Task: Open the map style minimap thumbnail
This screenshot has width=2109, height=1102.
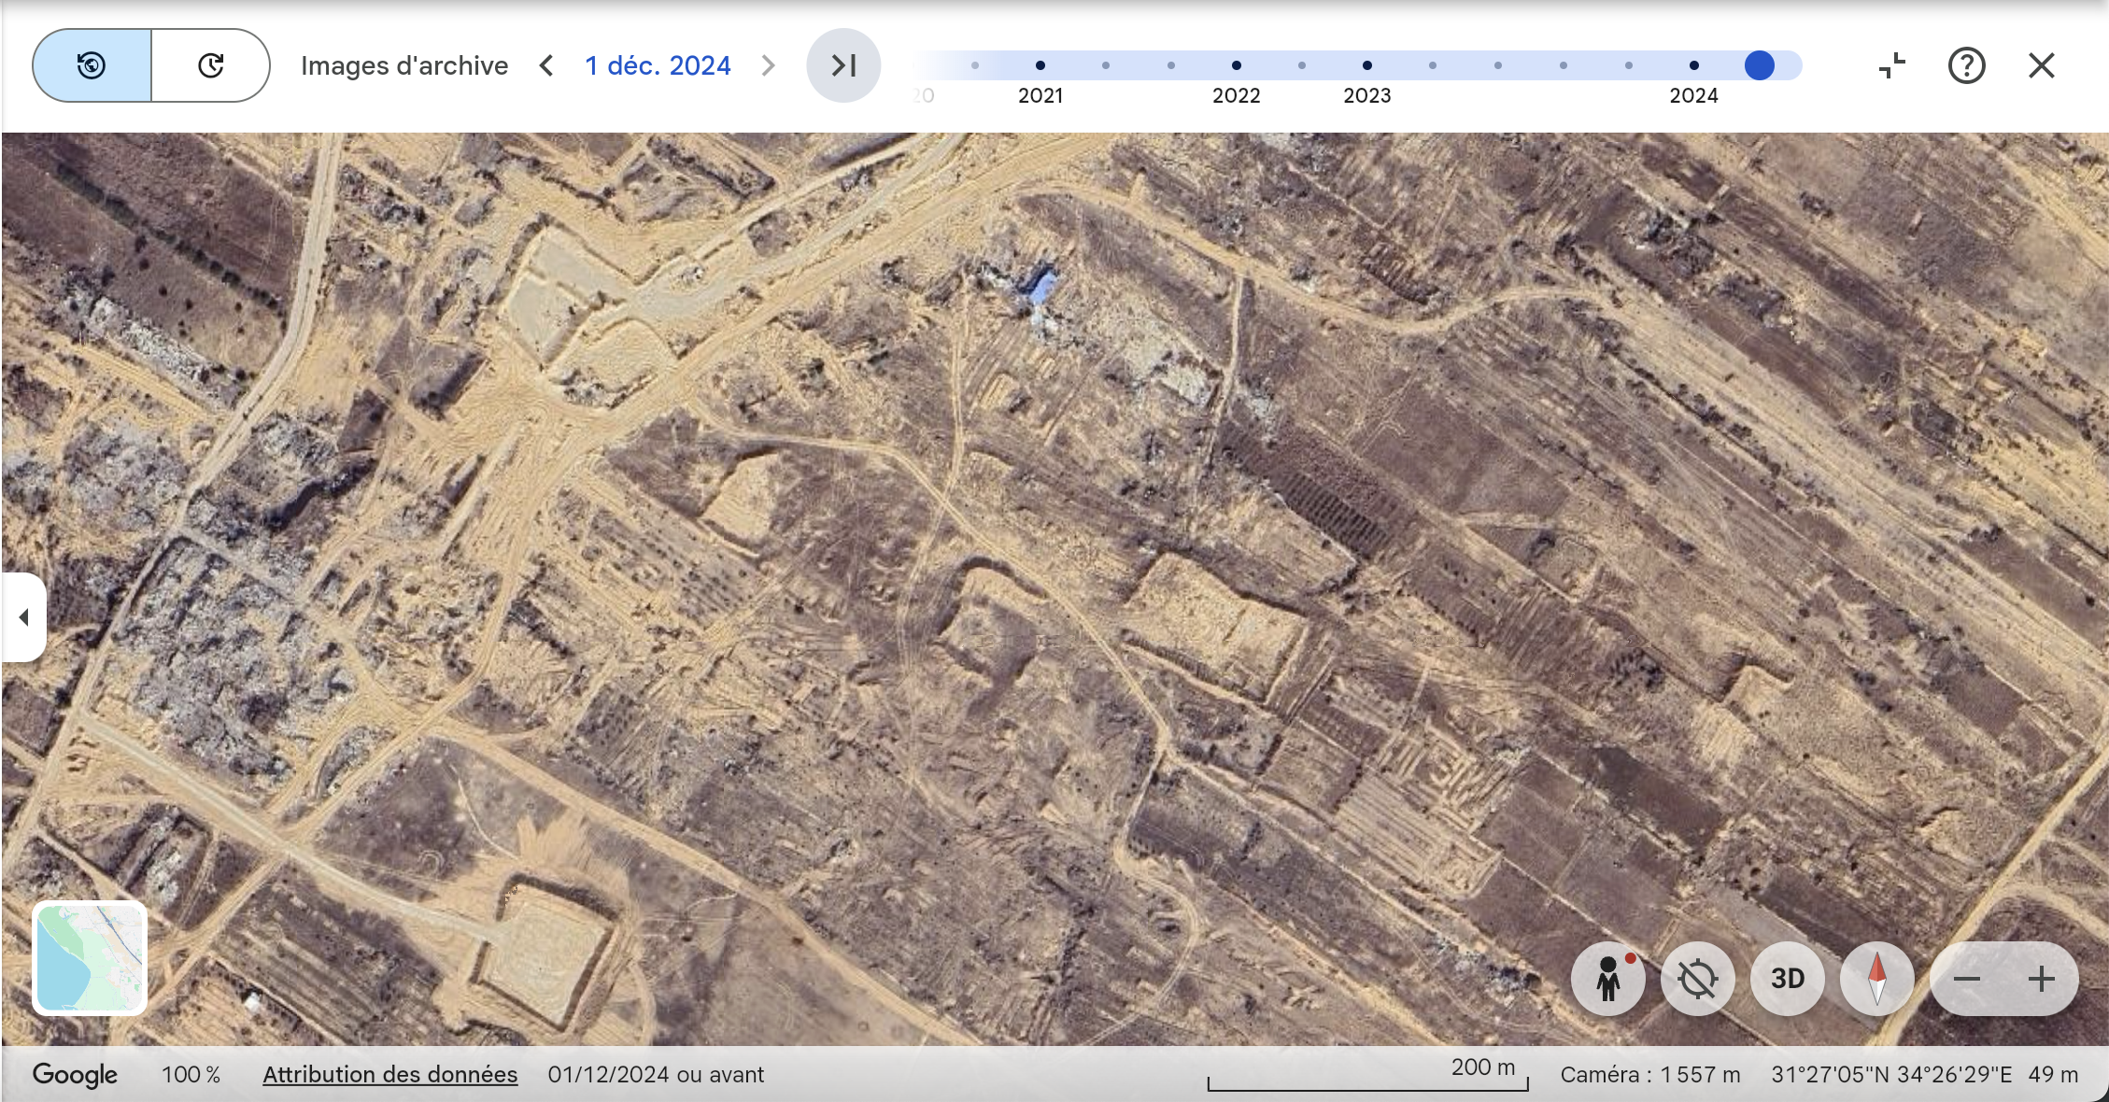Action: click(x=90, y=958)
